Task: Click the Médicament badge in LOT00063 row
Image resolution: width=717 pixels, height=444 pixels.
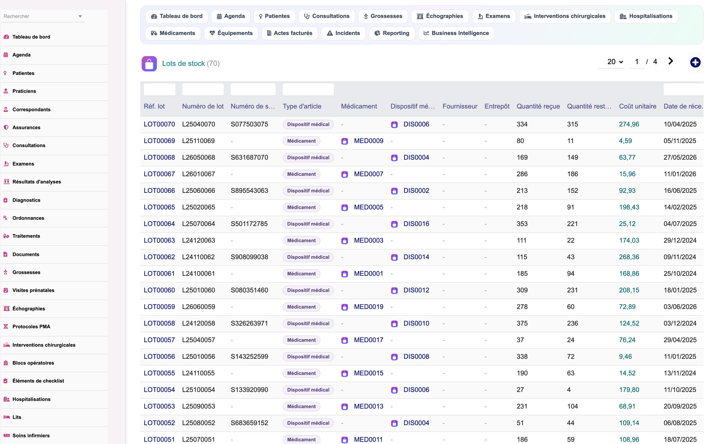Action: [x=301, y=240]
